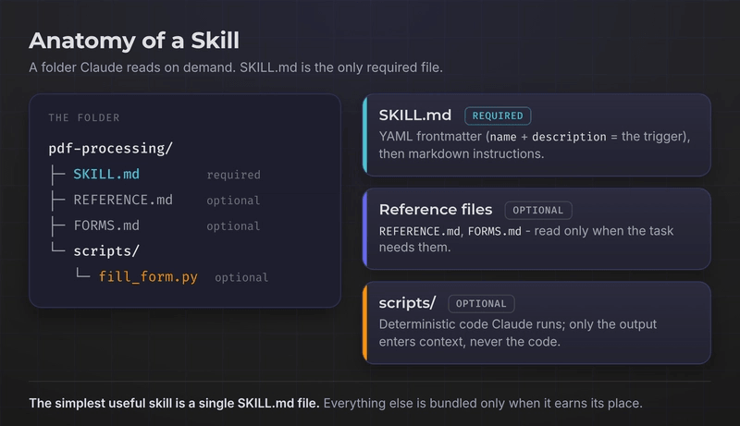740x426 pixels.
Task: Click the 'Anatomy of a Skill' title
Action: 134,41
